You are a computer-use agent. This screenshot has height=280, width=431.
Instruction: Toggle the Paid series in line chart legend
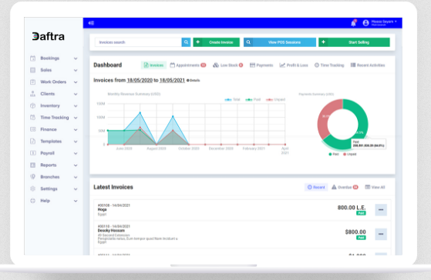pyautogui.click(x=253, y=99)
